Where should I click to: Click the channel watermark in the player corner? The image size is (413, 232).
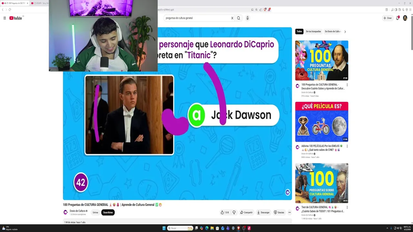(x=288, y=192)
